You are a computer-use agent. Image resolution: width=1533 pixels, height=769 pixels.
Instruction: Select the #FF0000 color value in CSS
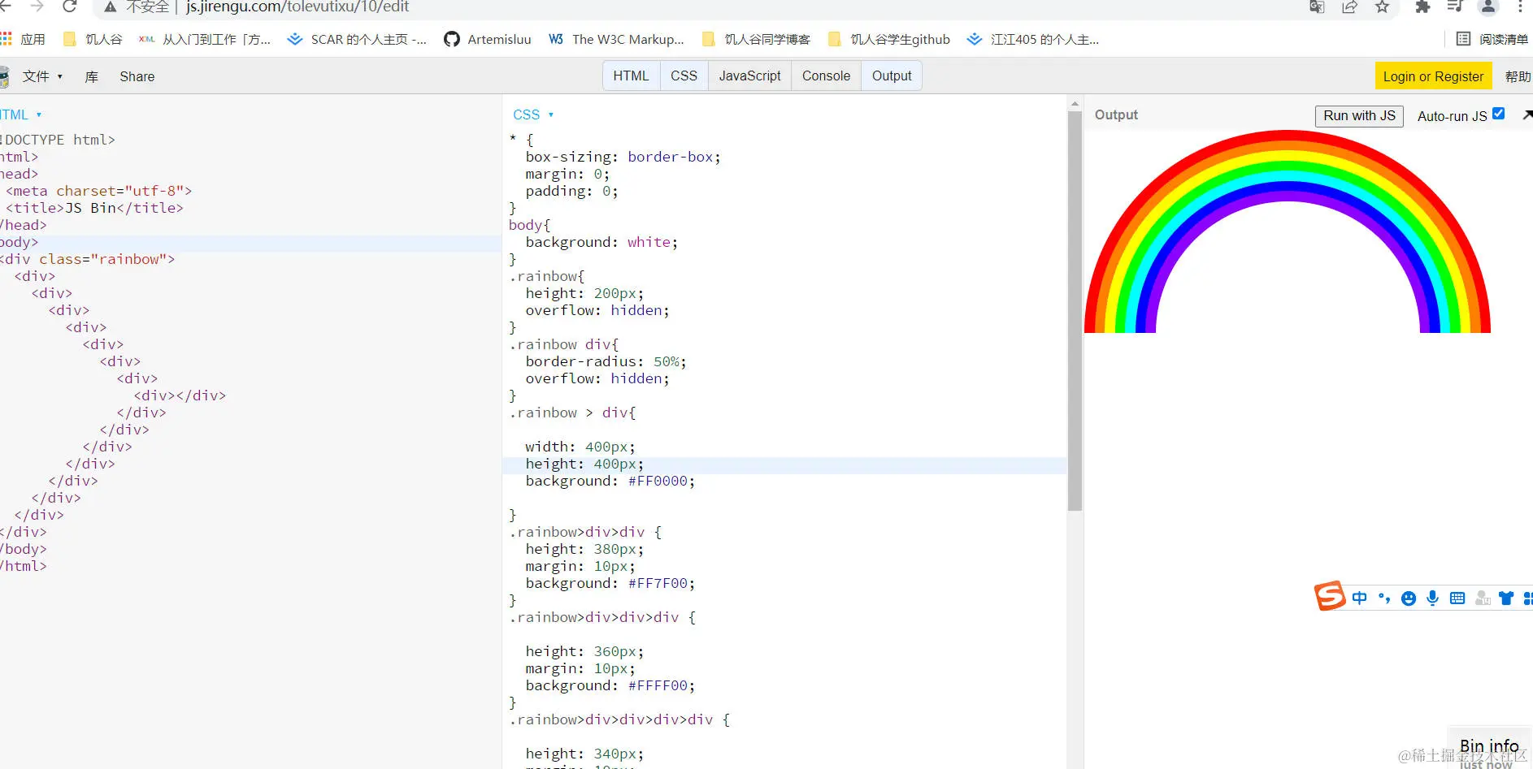point(658,481)
